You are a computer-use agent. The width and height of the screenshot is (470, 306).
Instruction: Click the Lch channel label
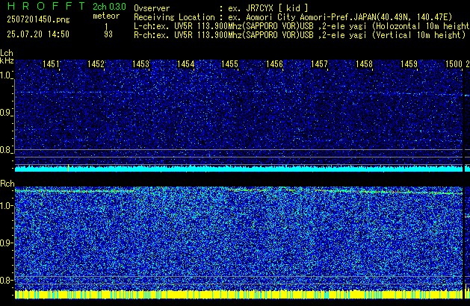tap(7, 53)
